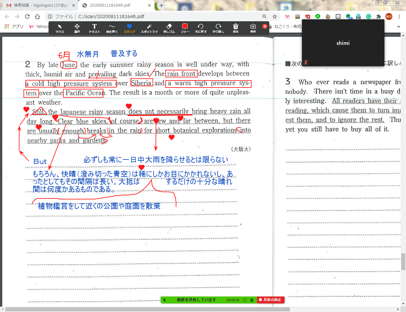Open the Chrome three-dot menu
This screenshot has width=406, height=312.
399,16
